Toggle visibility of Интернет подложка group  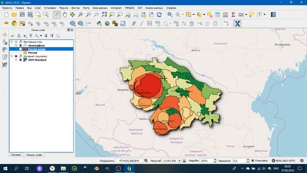click(16, 56)
